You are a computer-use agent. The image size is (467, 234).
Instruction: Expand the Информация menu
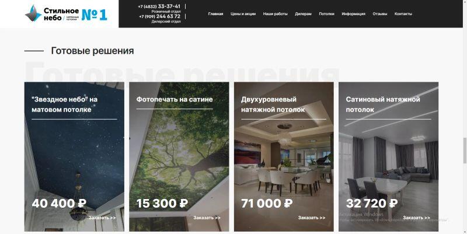(x=353, y=13)
